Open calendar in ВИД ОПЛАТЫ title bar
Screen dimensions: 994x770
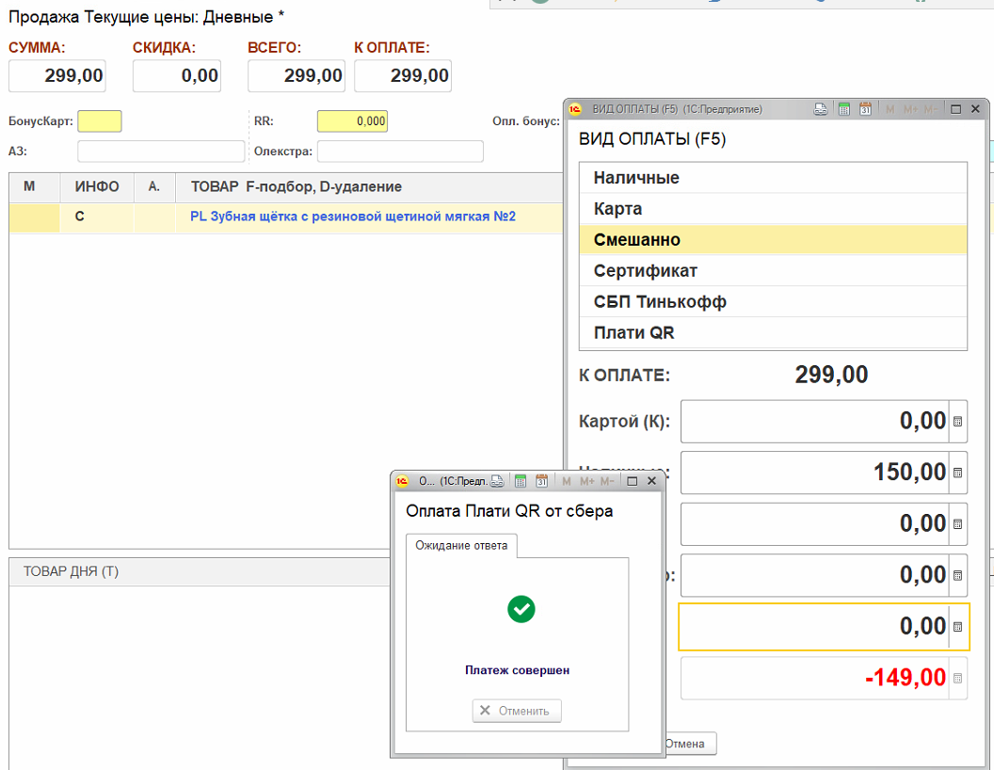(866, 109)
